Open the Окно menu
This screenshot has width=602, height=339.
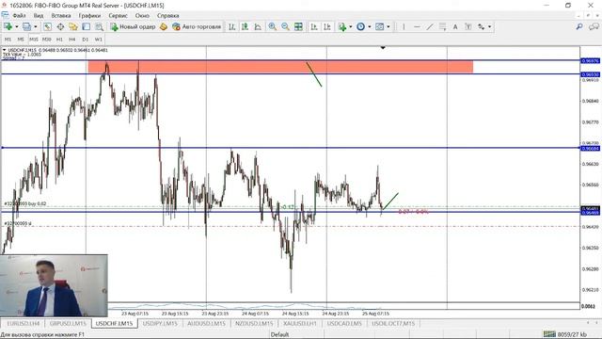coord(142,16)
